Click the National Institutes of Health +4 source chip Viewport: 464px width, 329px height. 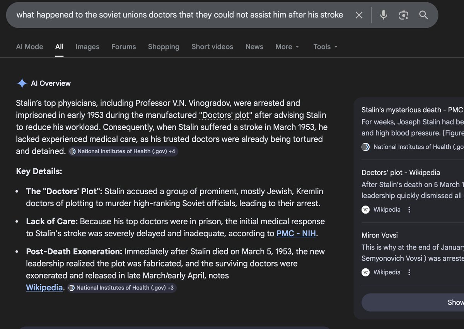point(123,151)
